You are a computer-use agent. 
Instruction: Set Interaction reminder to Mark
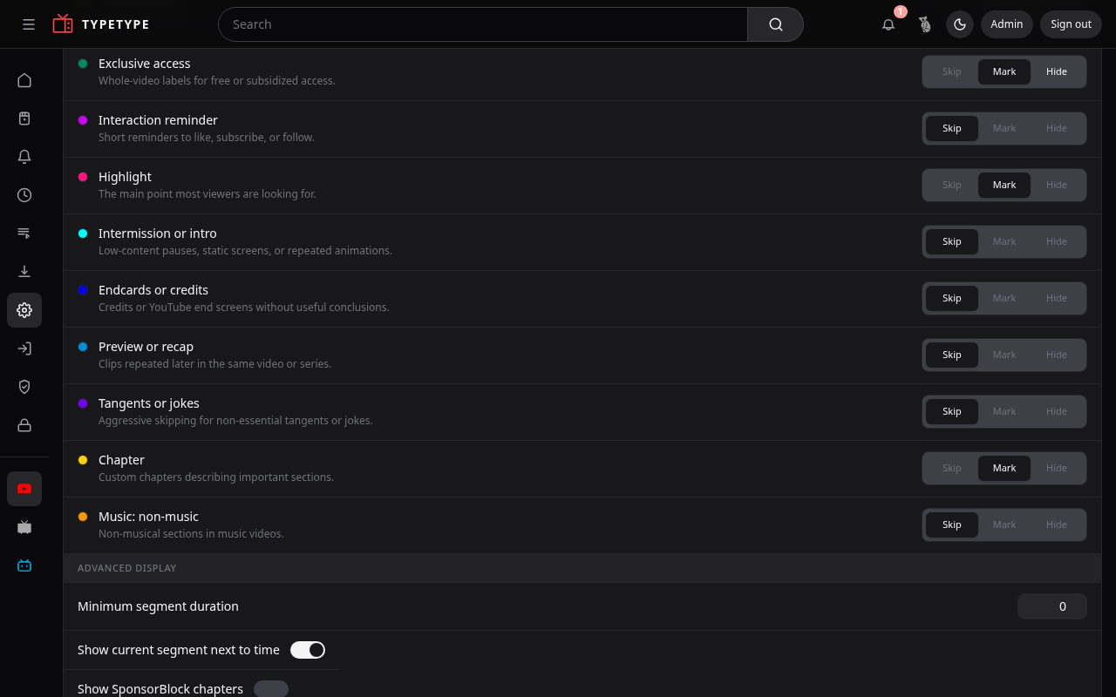pos(1004,128)
